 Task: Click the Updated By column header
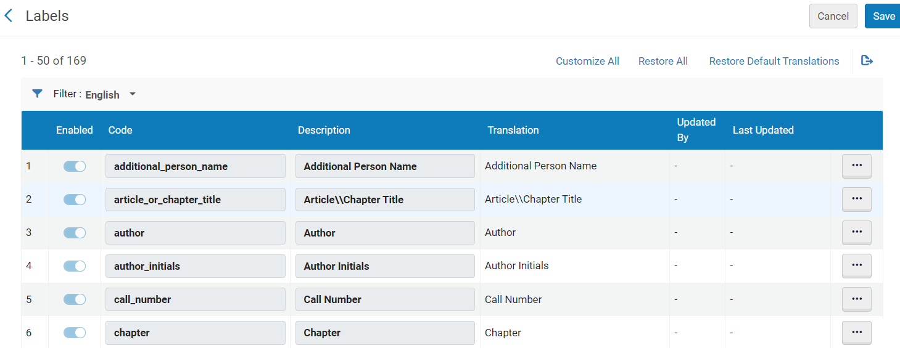pyautogui.click(x=696, y=130)
